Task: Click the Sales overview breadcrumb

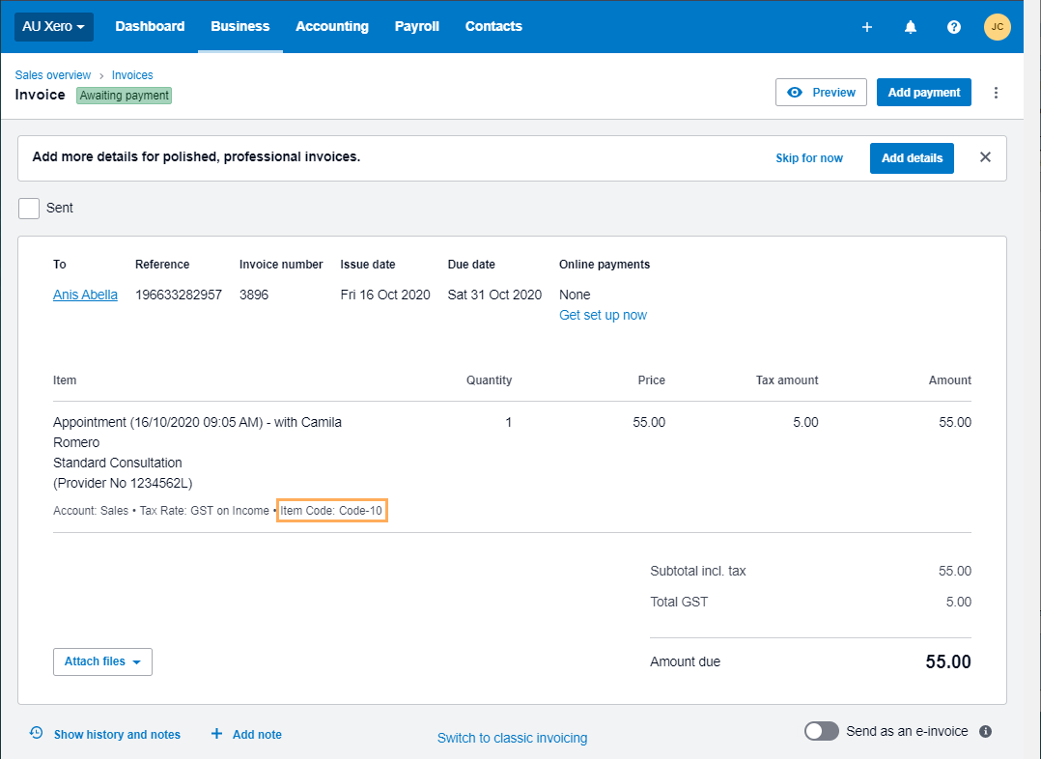Action: [x=53, y=75]
